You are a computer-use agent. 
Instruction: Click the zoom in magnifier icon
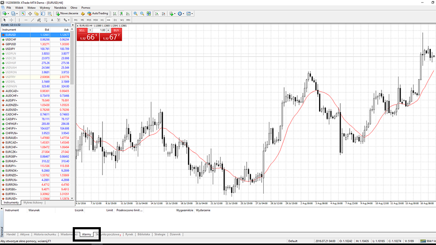point(135,14)
